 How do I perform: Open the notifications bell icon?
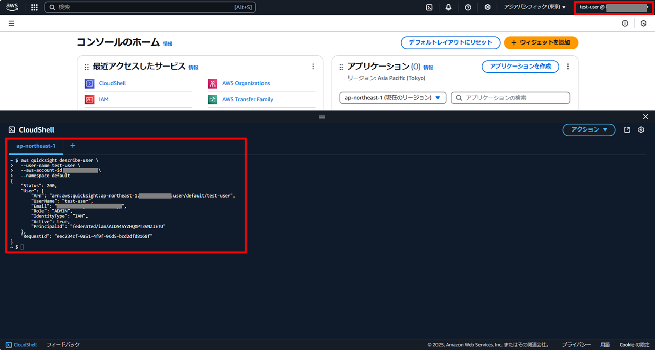click(448, 7)
